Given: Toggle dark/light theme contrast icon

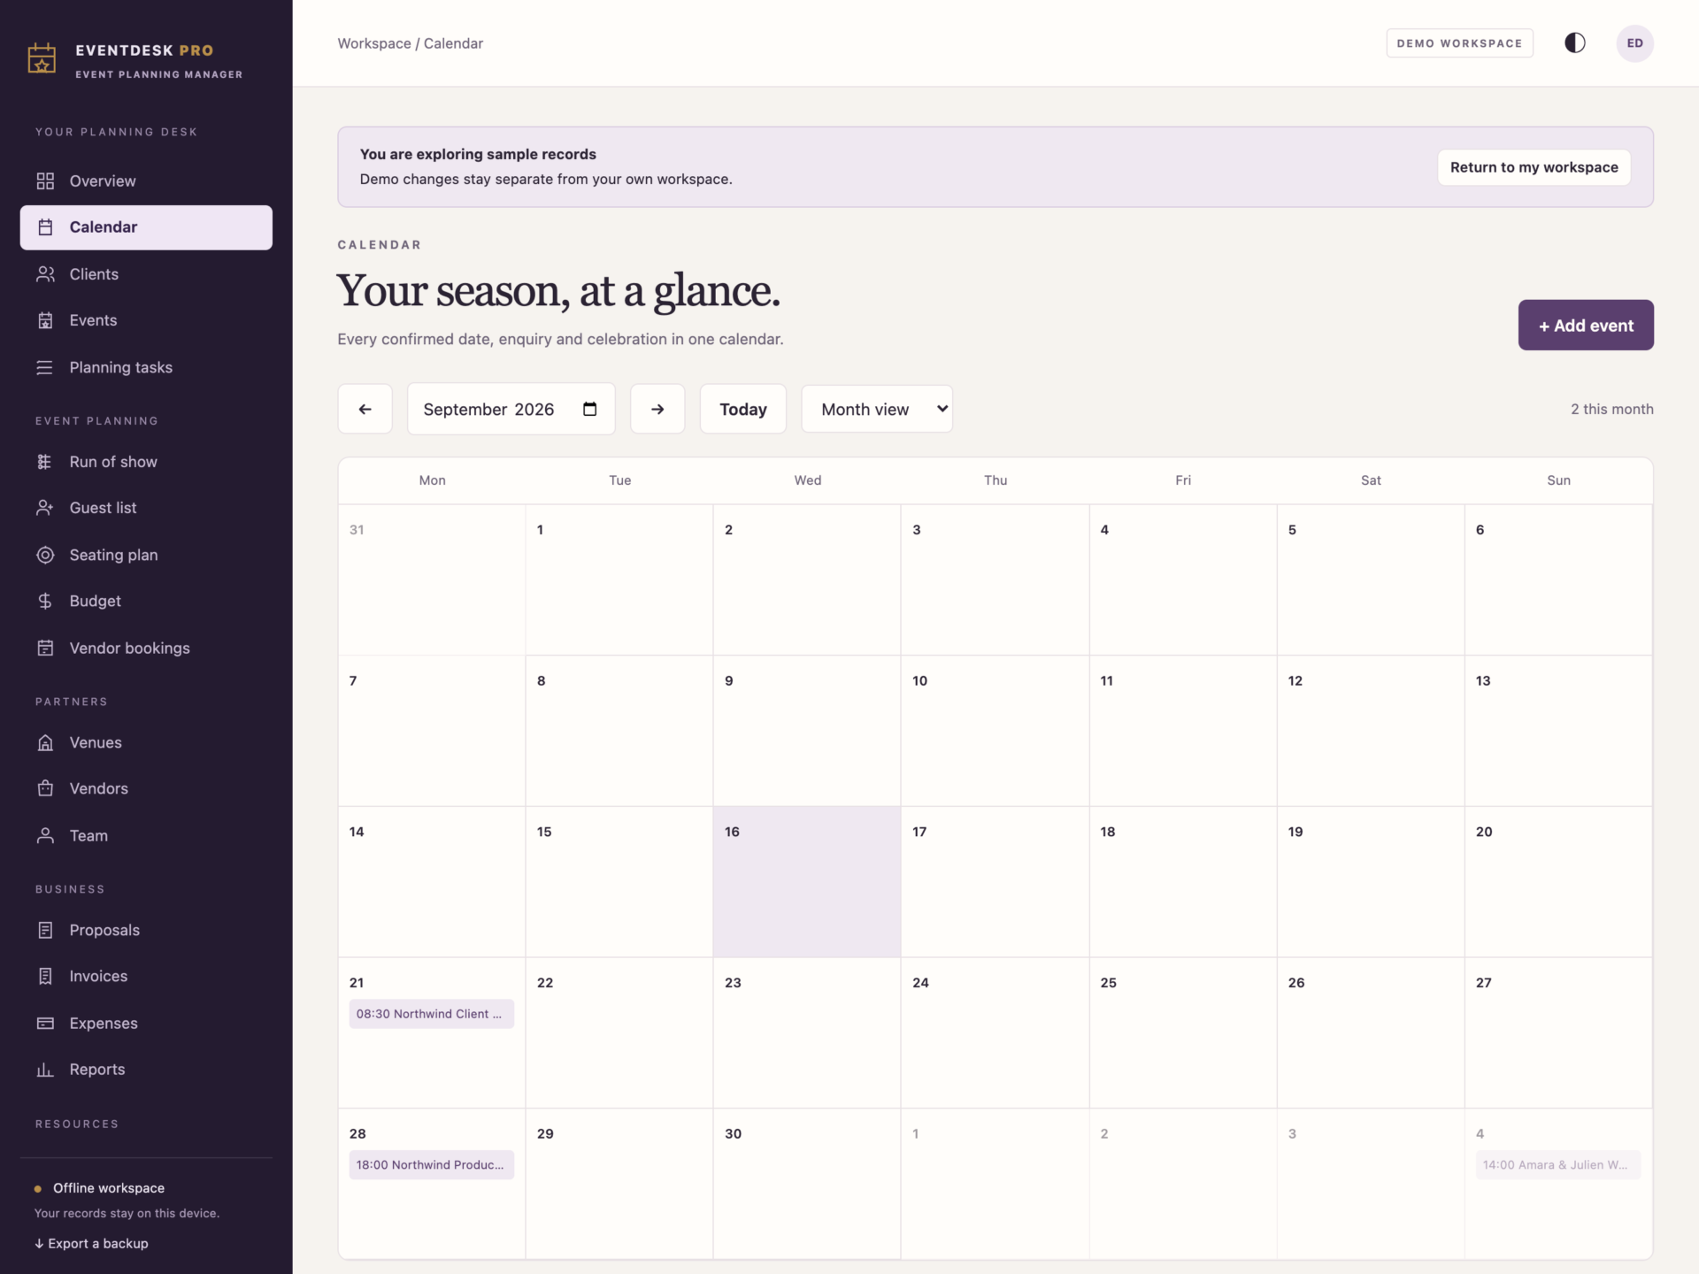Looking at the screenshot, I should (x=1575, y=43).
